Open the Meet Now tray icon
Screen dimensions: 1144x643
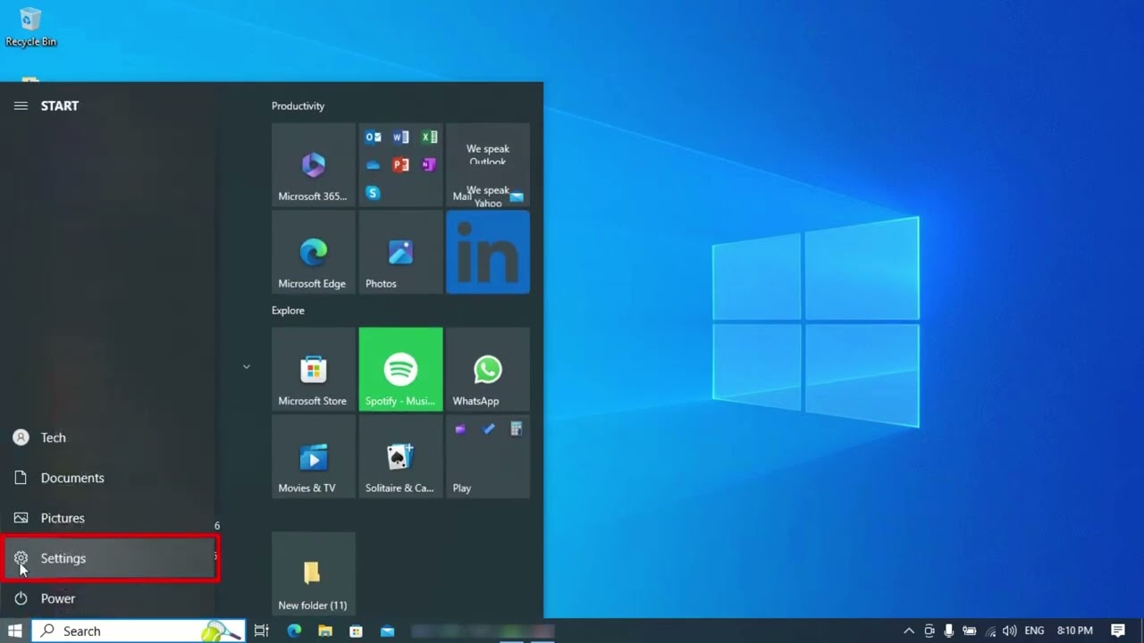click(x=929, y=630)
